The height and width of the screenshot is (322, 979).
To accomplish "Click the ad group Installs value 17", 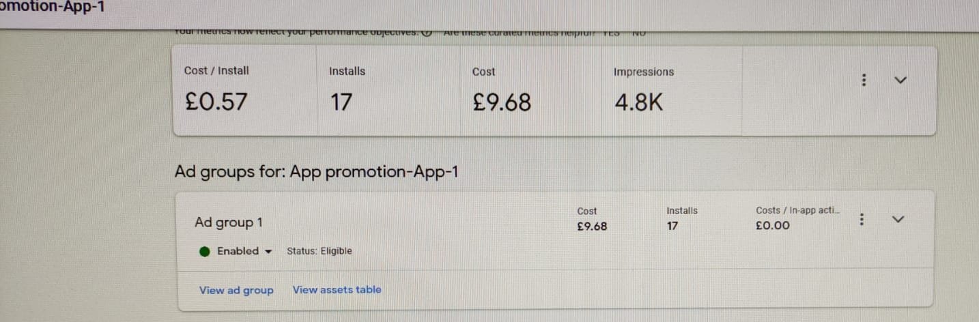I will (x=672, y=226).
